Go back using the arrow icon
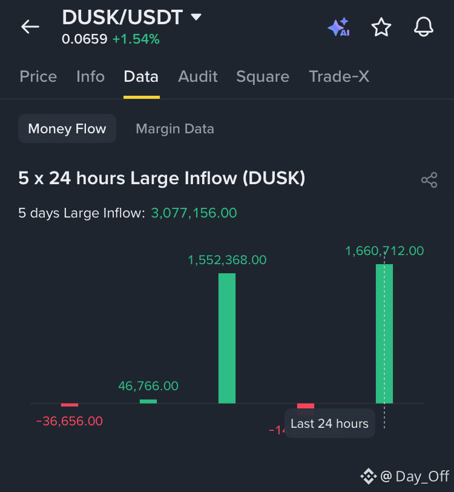 click(30, 27)
